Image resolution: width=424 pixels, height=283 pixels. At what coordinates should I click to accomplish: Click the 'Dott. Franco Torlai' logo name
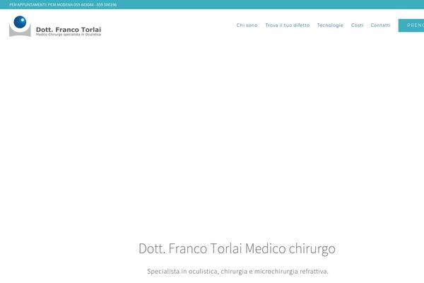tap(69, 29)
